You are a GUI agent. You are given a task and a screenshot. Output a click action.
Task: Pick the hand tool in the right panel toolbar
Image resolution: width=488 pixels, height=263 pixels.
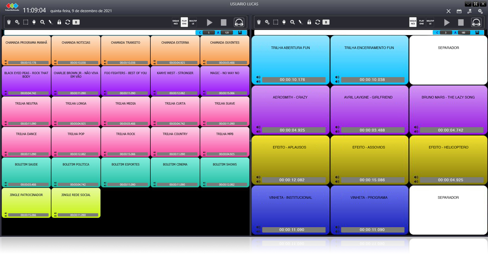(x=284, y=22)
